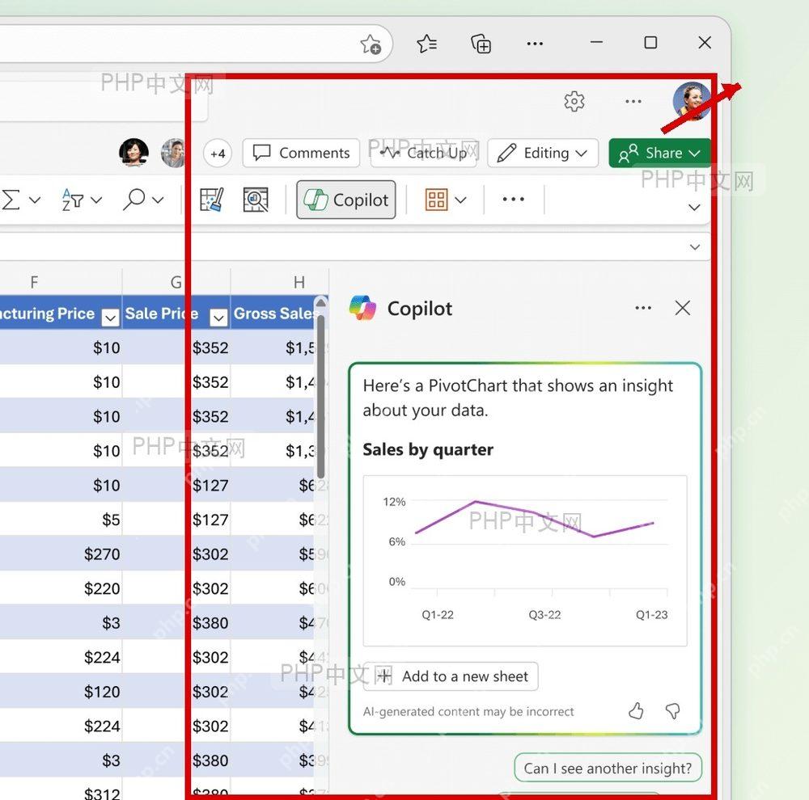Viewport: 809px width, 800px height.
Task: Open the more options ellipsis beside settings gear
Action: [x=633, y=102]
